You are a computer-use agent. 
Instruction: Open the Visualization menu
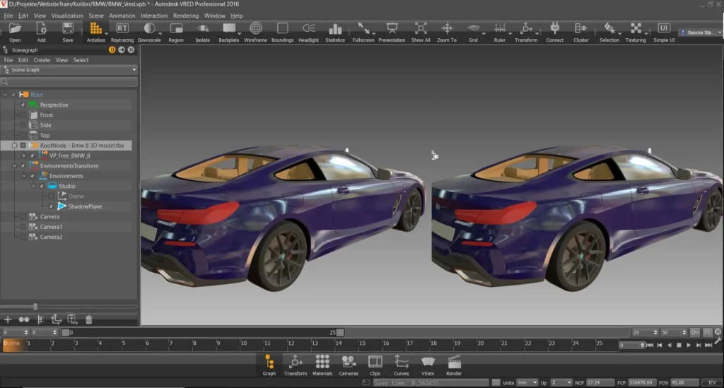click(x=67, y=16)
